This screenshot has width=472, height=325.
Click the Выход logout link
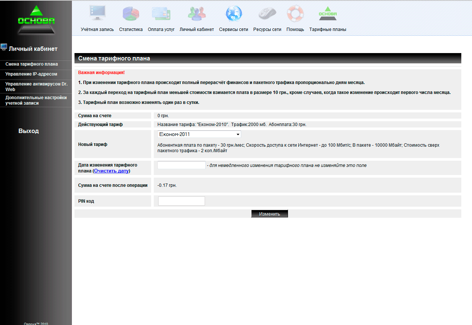pos(28,131)
